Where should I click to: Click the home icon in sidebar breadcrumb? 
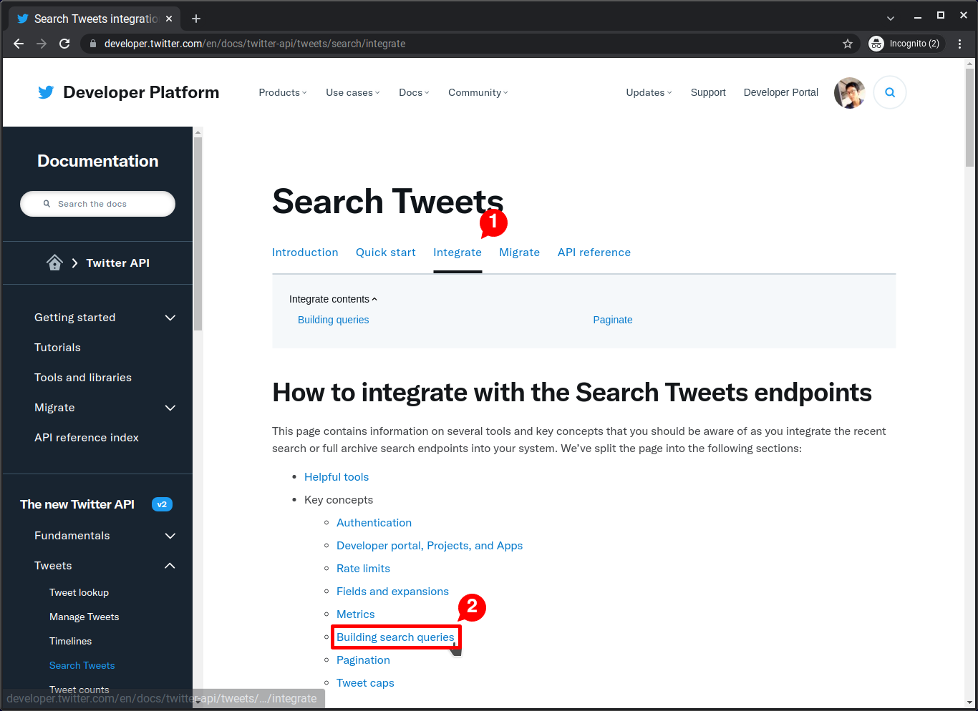54,263
